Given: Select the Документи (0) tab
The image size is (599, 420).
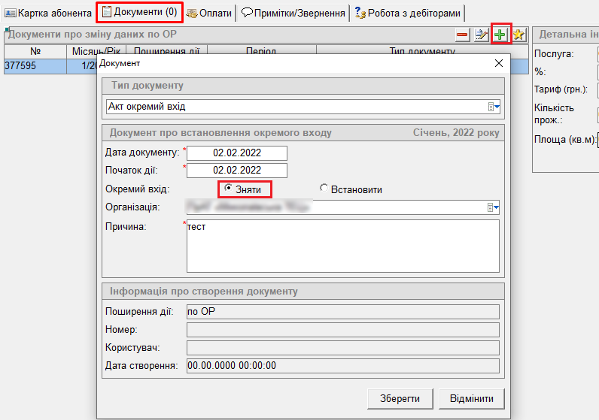Looking at the screenshot, I should point(140,13).
